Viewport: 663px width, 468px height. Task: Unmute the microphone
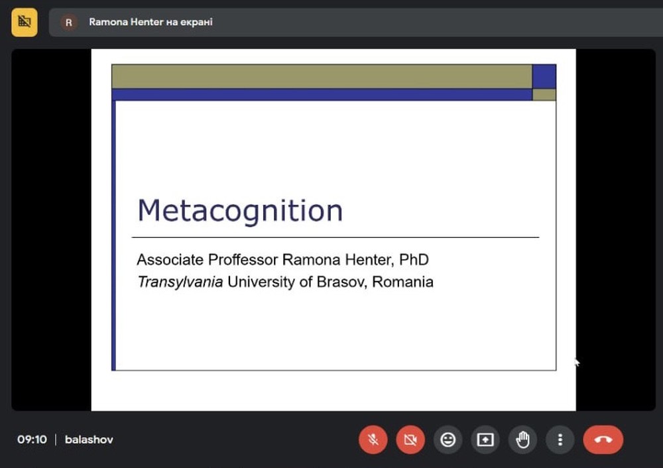tap(373, 439)
